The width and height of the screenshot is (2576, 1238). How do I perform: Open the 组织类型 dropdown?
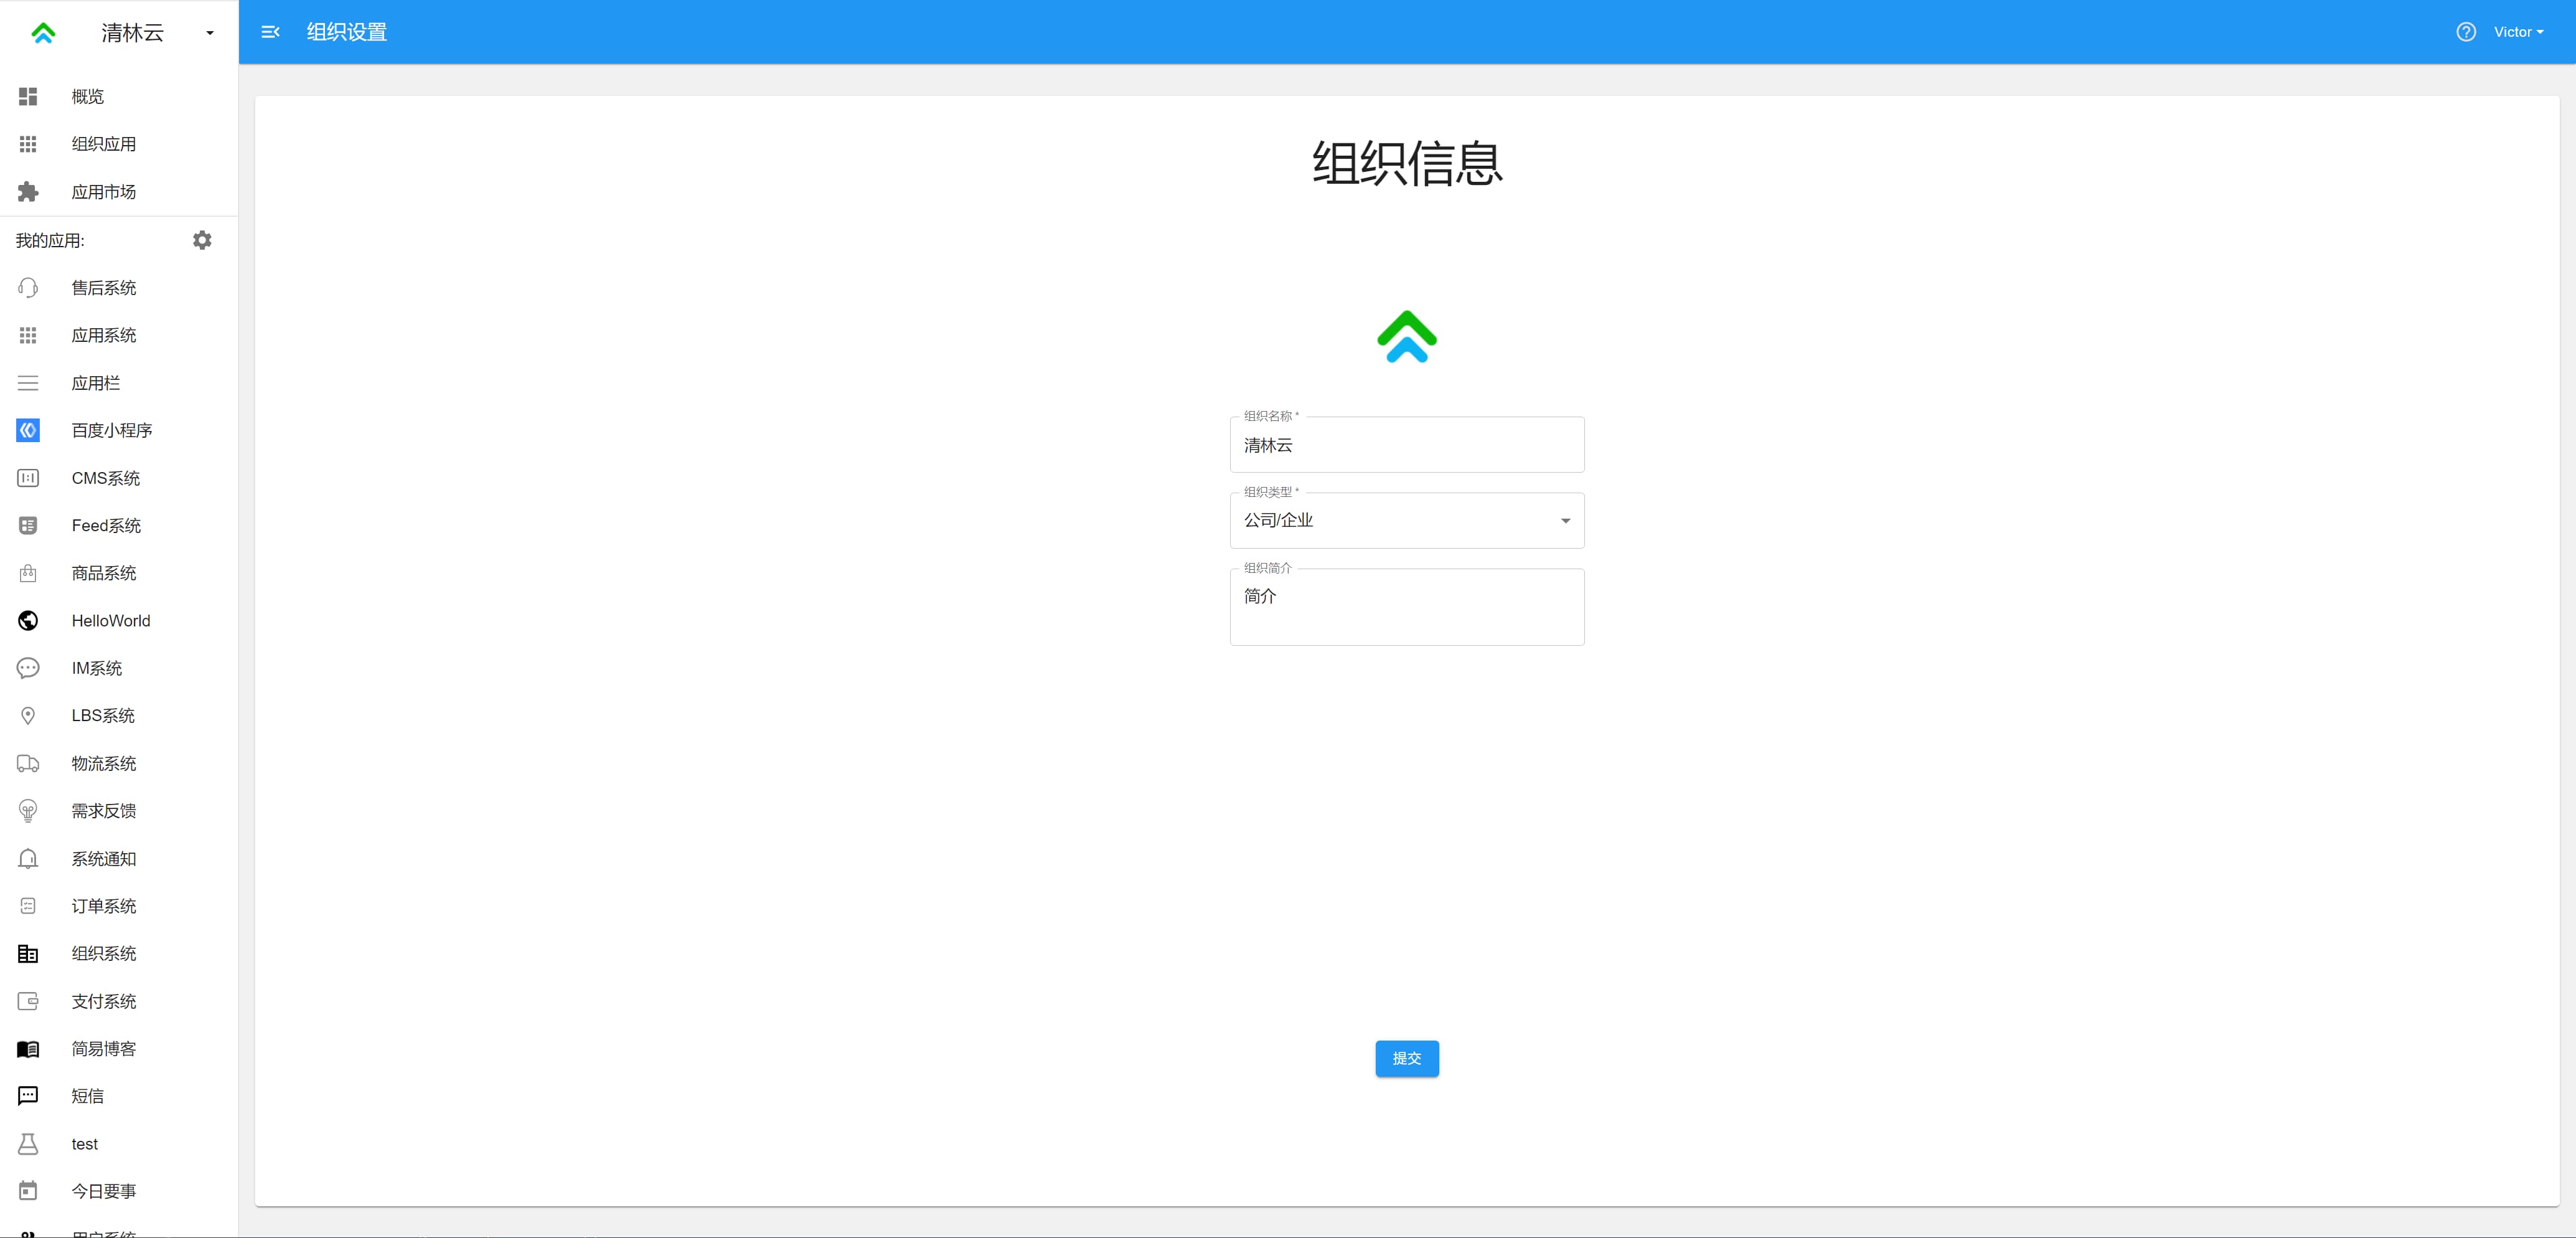pos(1407,520)
